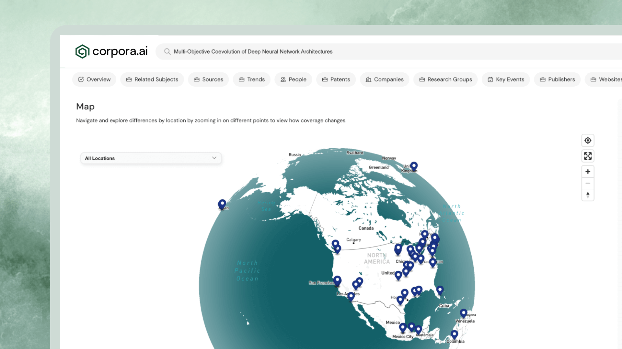Click the tilt control icon below zoom buttons
The height and width of the screenshot is (349, 622).
588,195
